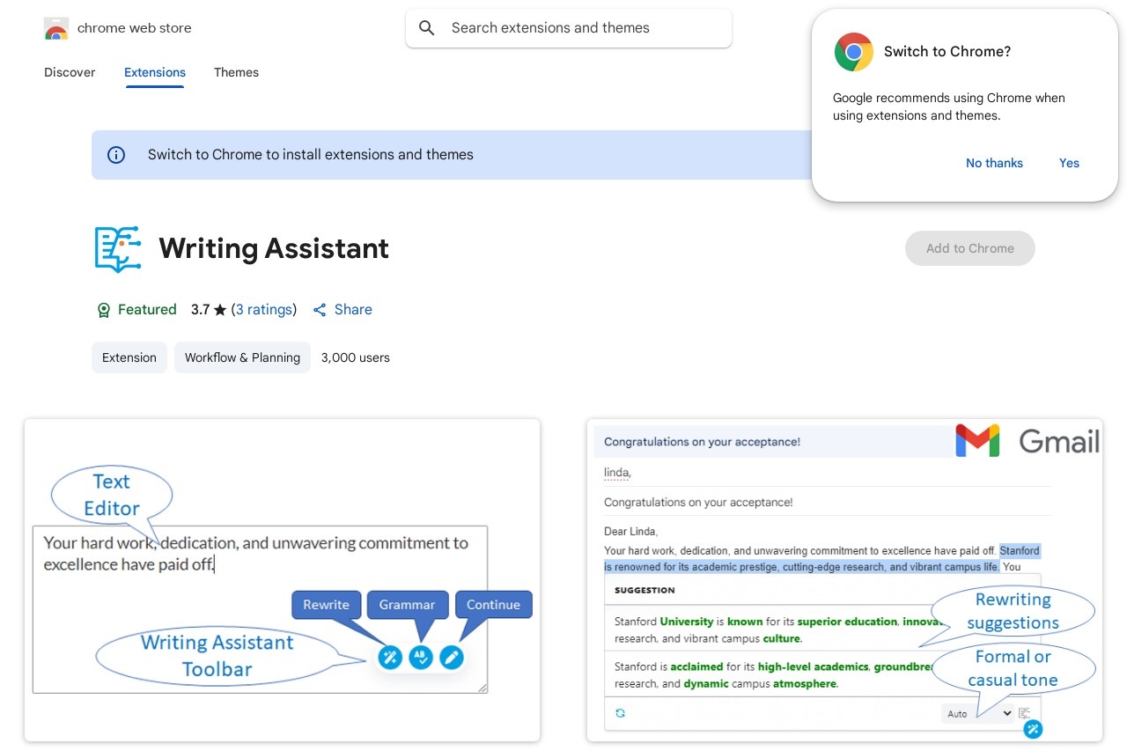This screenshot has height=751, width=1127.
Task: Click the Chrome logo in popup
Action: tap(853, 52)
